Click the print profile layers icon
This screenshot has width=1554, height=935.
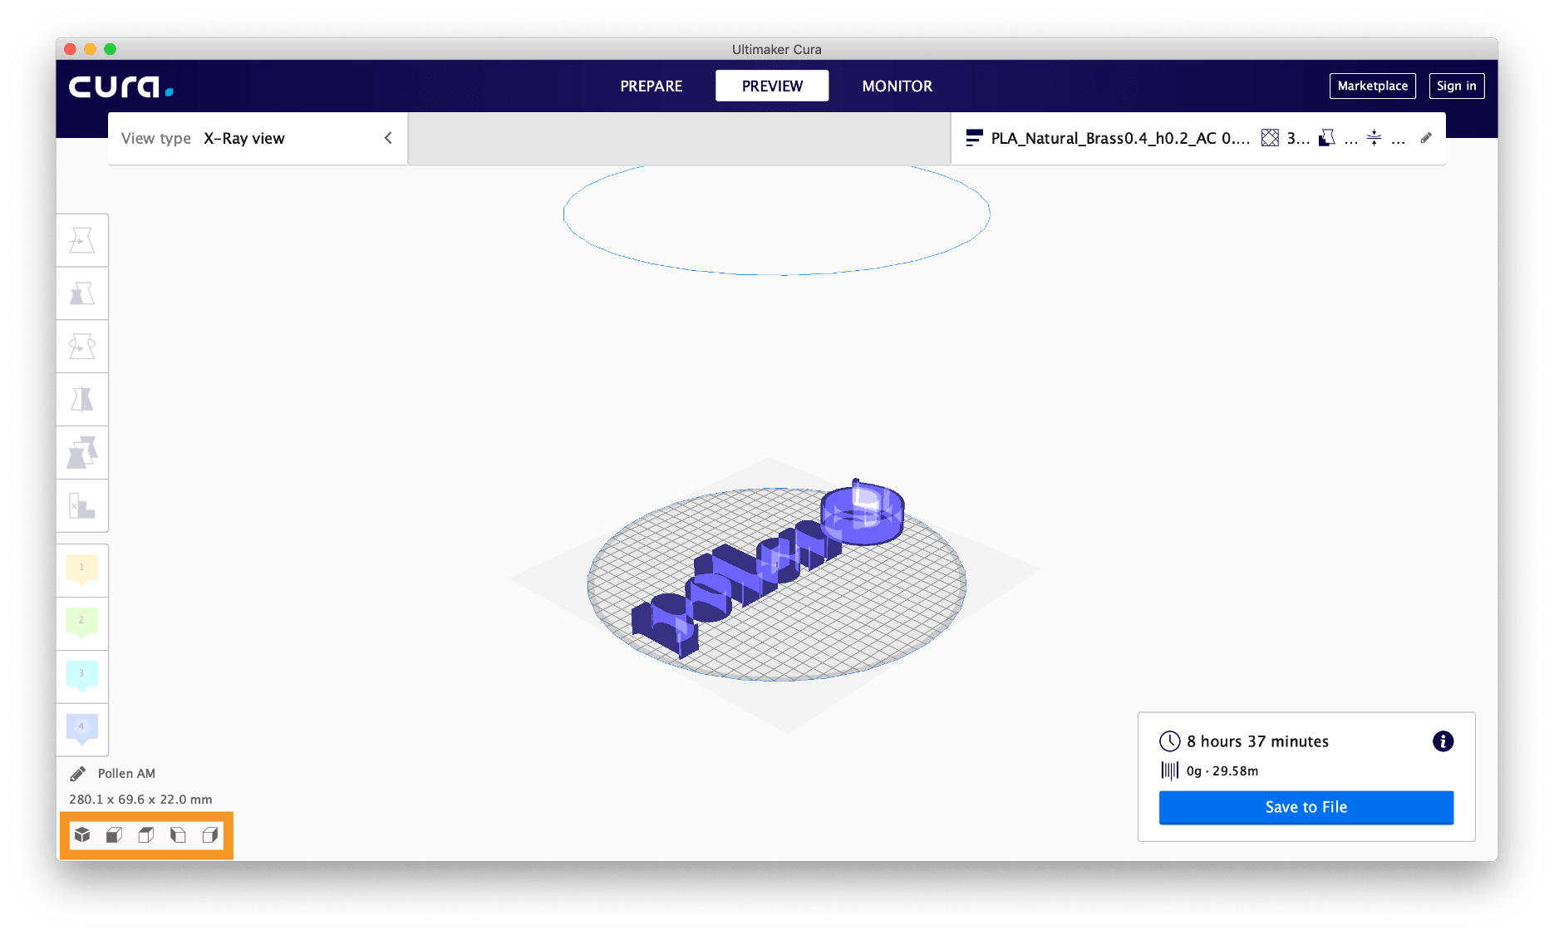(974, 138)
